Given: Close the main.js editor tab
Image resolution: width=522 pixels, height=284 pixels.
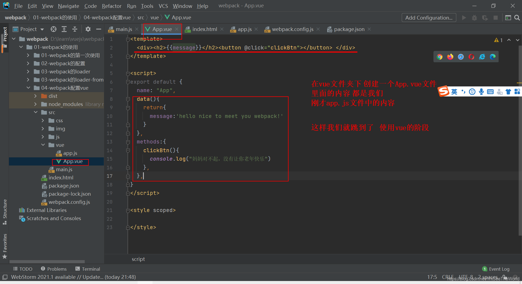Looking at the screenshot, I should tap(137, 29).
